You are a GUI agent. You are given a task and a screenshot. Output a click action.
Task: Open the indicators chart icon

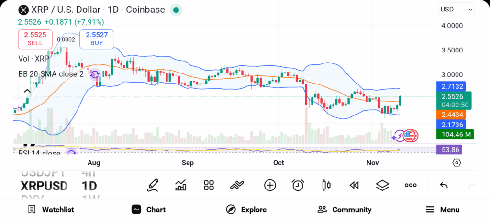coord(181,185)
